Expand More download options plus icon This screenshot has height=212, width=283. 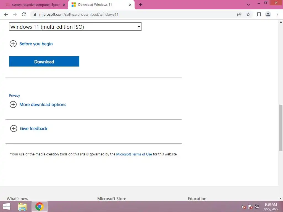[13, 105]
